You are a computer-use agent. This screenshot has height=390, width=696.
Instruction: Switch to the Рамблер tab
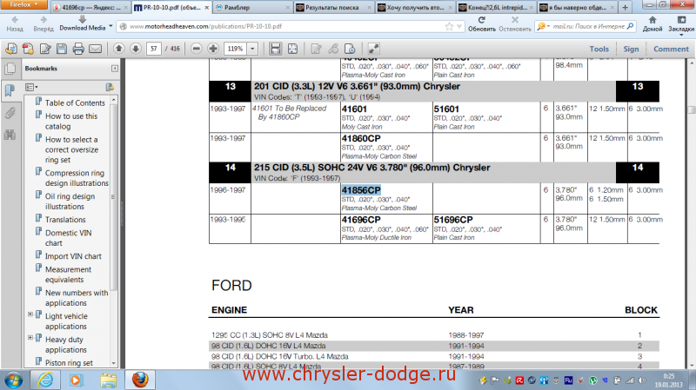(252, 8)
